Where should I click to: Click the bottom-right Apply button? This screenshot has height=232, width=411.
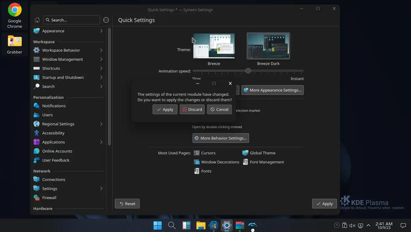point(325,204)
